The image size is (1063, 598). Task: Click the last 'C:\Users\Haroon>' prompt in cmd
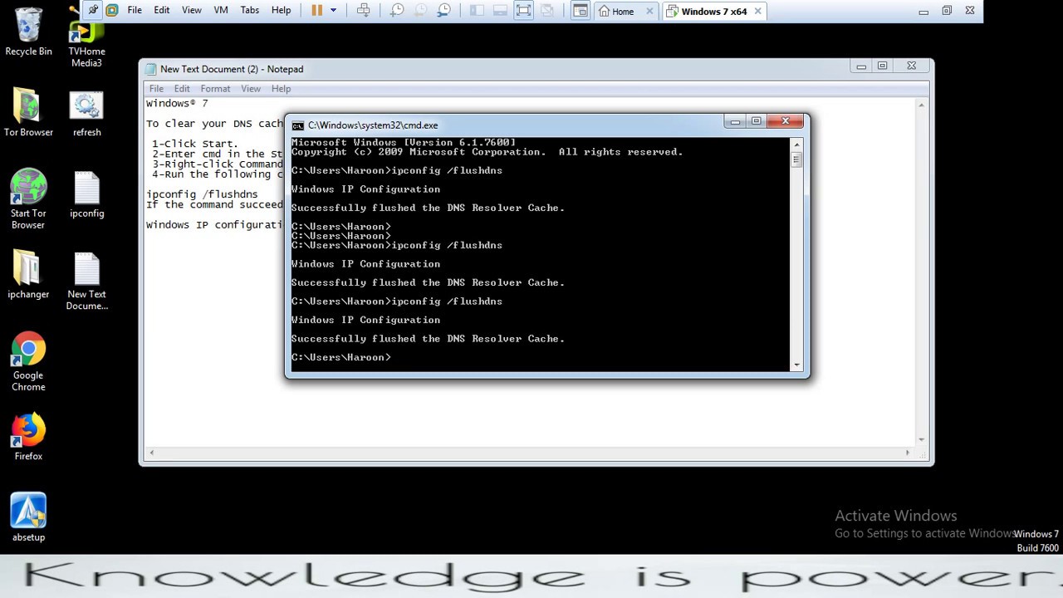(x=340, y=357)
